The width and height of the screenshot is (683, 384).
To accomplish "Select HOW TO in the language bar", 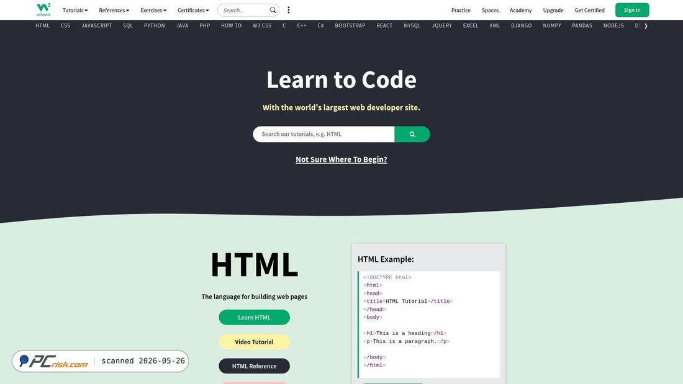I will (x=232, y=25).
